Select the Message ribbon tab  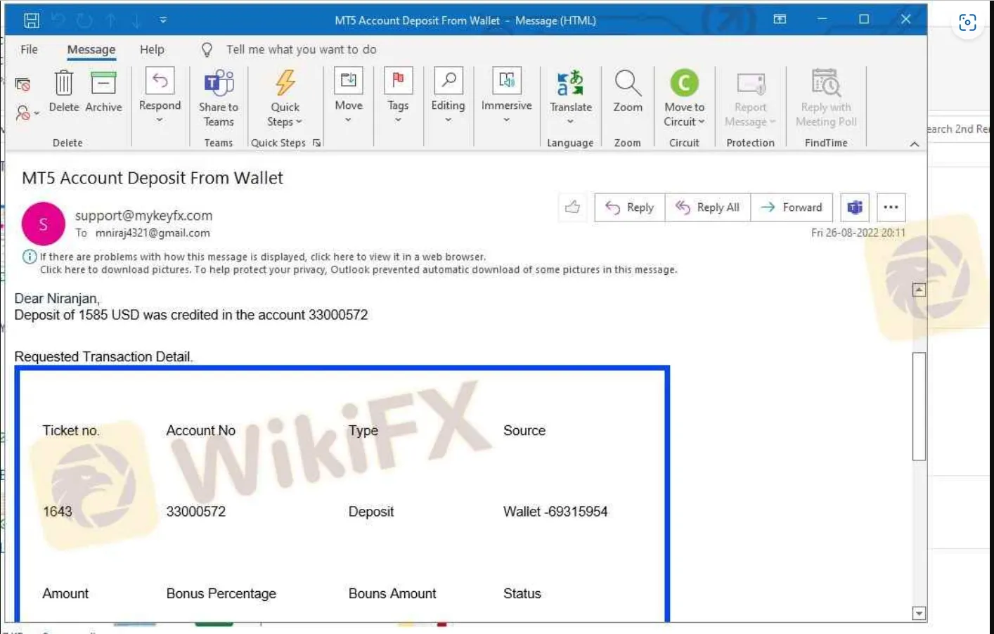pos(91,50)
